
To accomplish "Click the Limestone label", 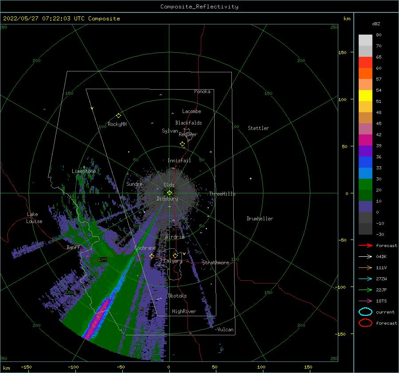I will (84, 171).
